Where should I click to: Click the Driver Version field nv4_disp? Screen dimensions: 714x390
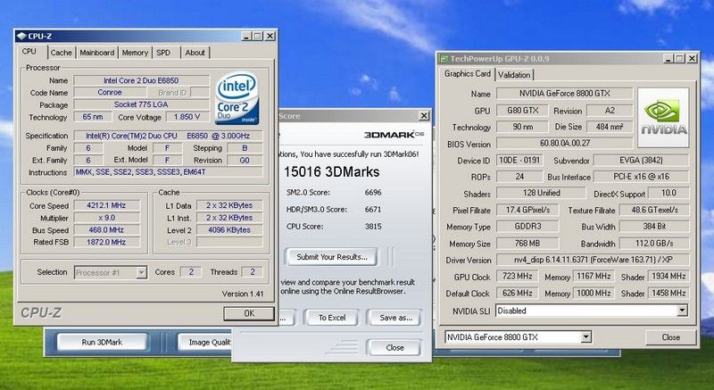pyautogui.click(x=593, y=261)
